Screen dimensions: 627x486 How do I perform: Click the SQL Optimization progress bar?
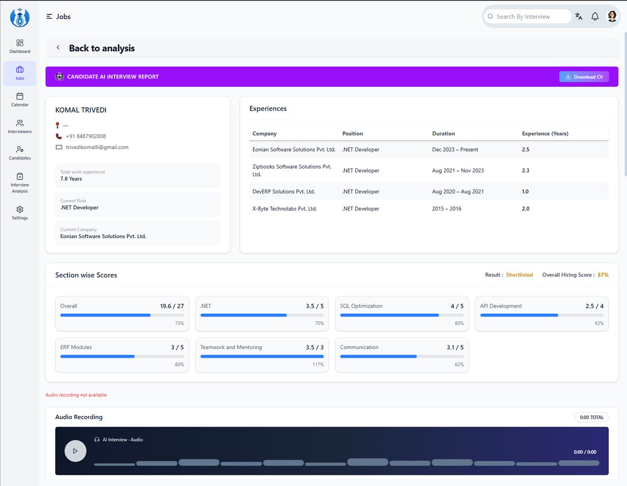click(x=402, y=315)
